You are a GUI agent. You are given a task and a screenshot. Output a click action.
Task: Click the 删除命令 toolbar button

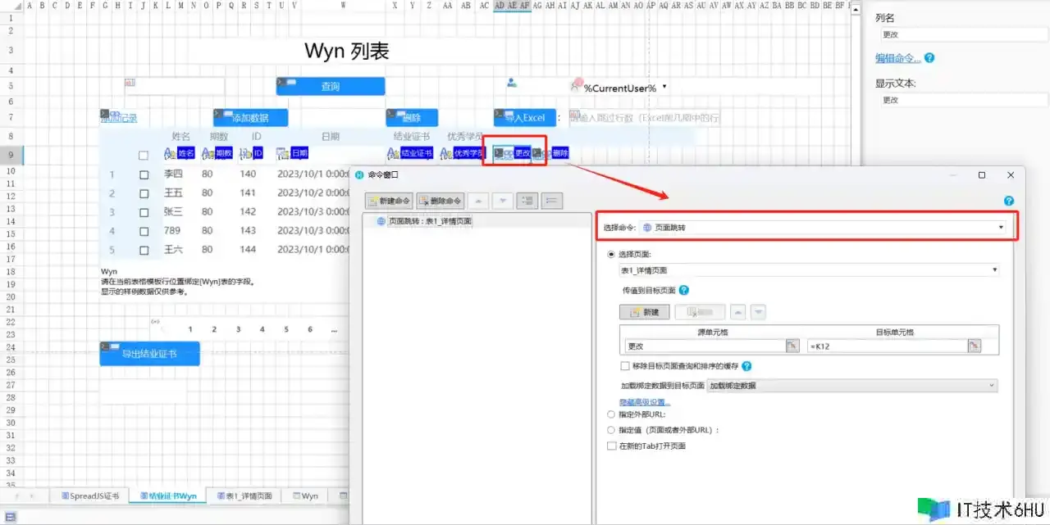coord(440,201)
